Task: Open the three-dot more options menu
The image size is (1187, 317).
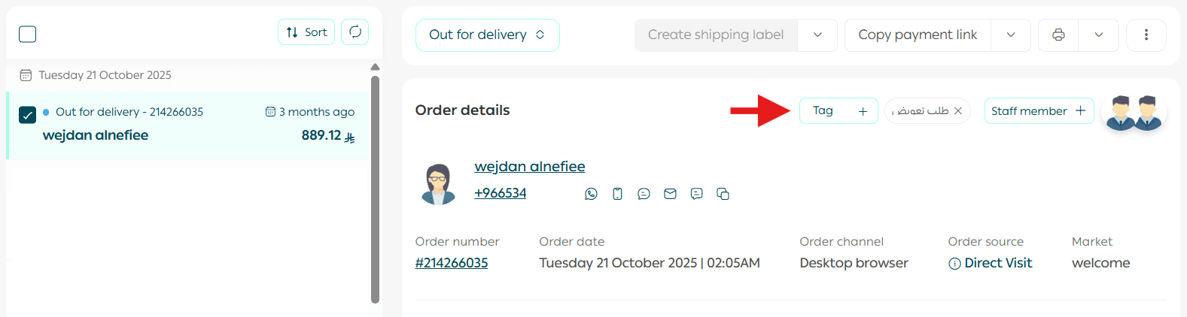Action: [x=1146, y=35]
